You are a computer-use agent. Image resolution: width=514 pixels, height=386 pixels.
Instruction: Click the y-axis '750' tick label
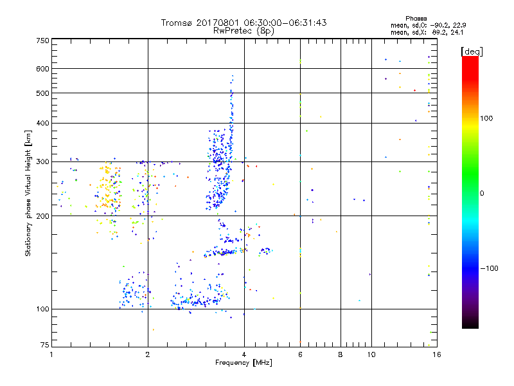point(43,41)
